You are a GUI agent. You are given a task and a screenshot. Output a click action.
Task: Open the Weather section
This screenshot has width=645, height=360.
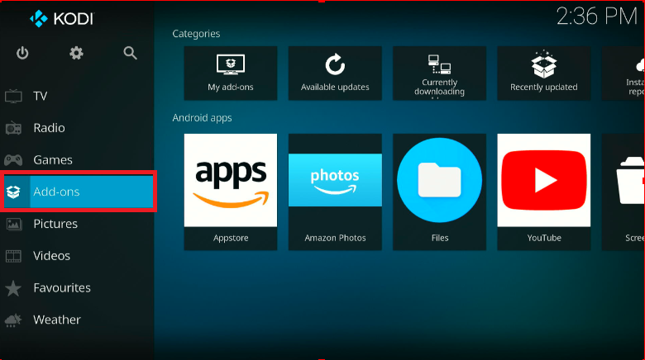pos(77,320)
